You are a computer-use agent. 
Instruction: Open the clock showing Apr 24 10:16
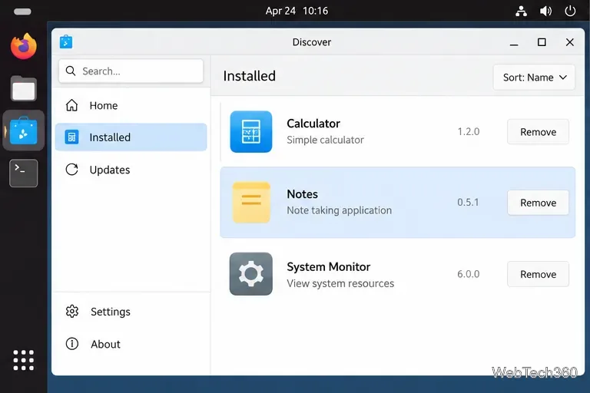pyautogui.click(x=297, y=11)
